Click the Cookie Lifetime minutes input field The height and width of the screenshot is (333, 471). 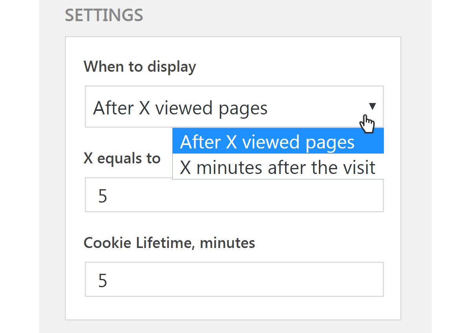click(234, 279)
